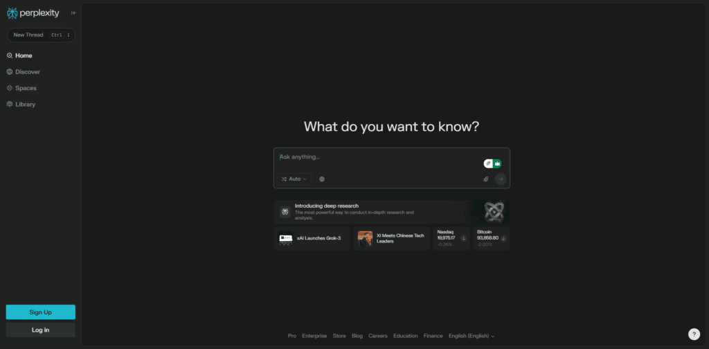Click the Home magnifier icon
The height and width of the screenshot is (349, 709).
pos(10,55)
